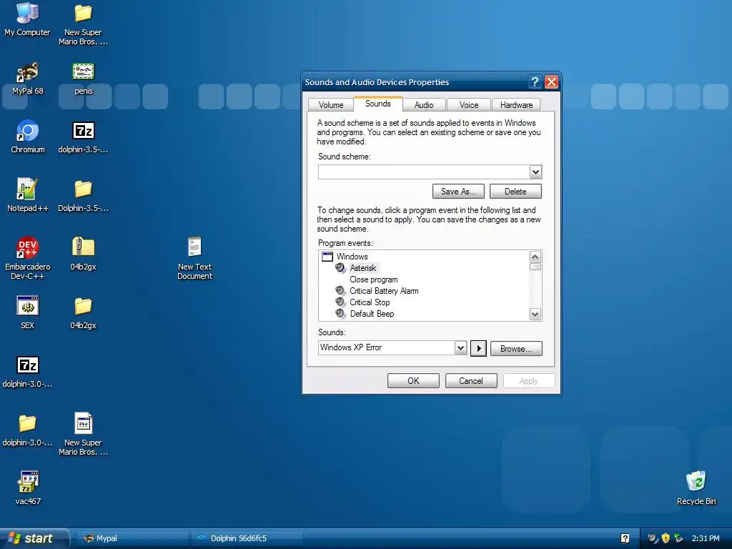Select the vac467 archive icon

click(x=28, y=488)
